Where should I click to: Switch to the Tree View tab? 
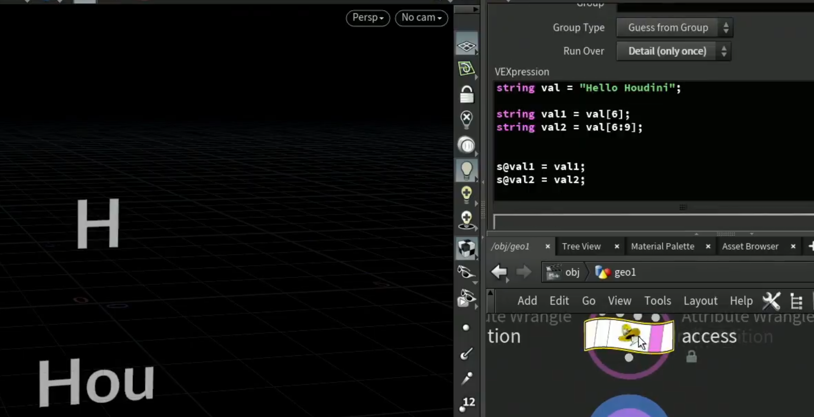coord(581,246)
